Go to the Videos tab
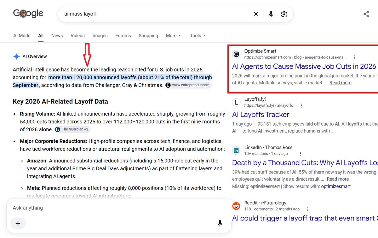The width and height of the screenshot is (378, 238). (x=77, y=36)
